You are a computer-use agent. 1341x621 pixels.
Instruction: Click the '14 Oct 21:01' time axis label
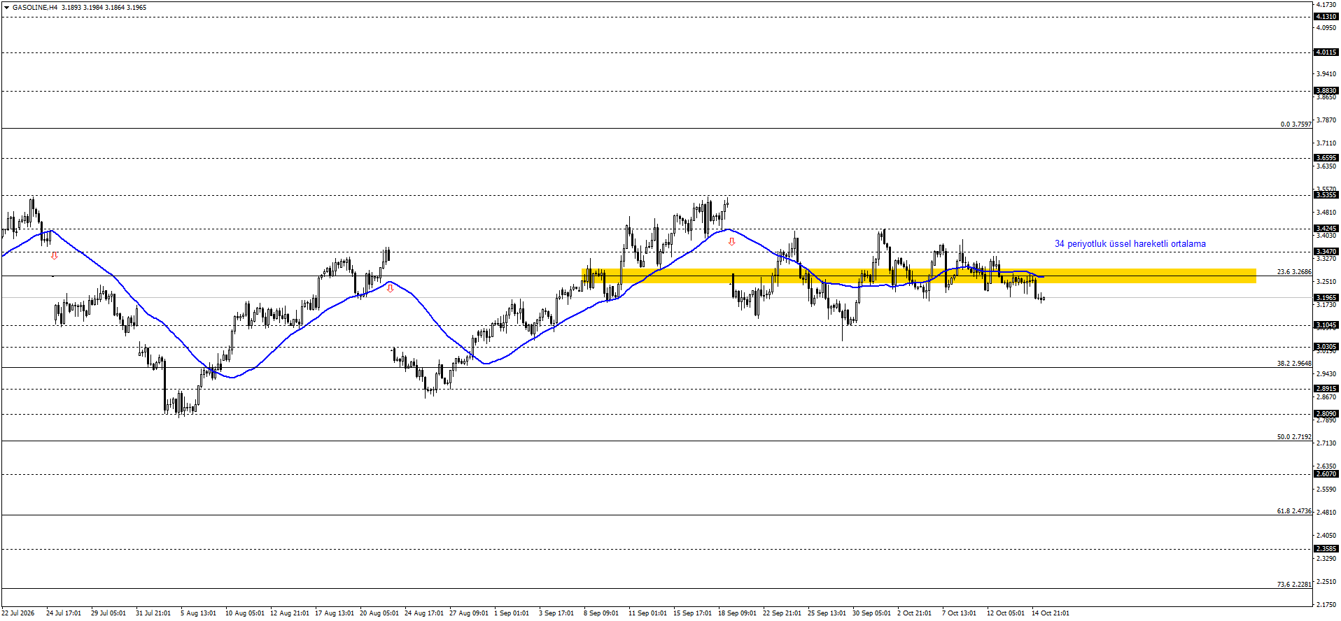1051,613
